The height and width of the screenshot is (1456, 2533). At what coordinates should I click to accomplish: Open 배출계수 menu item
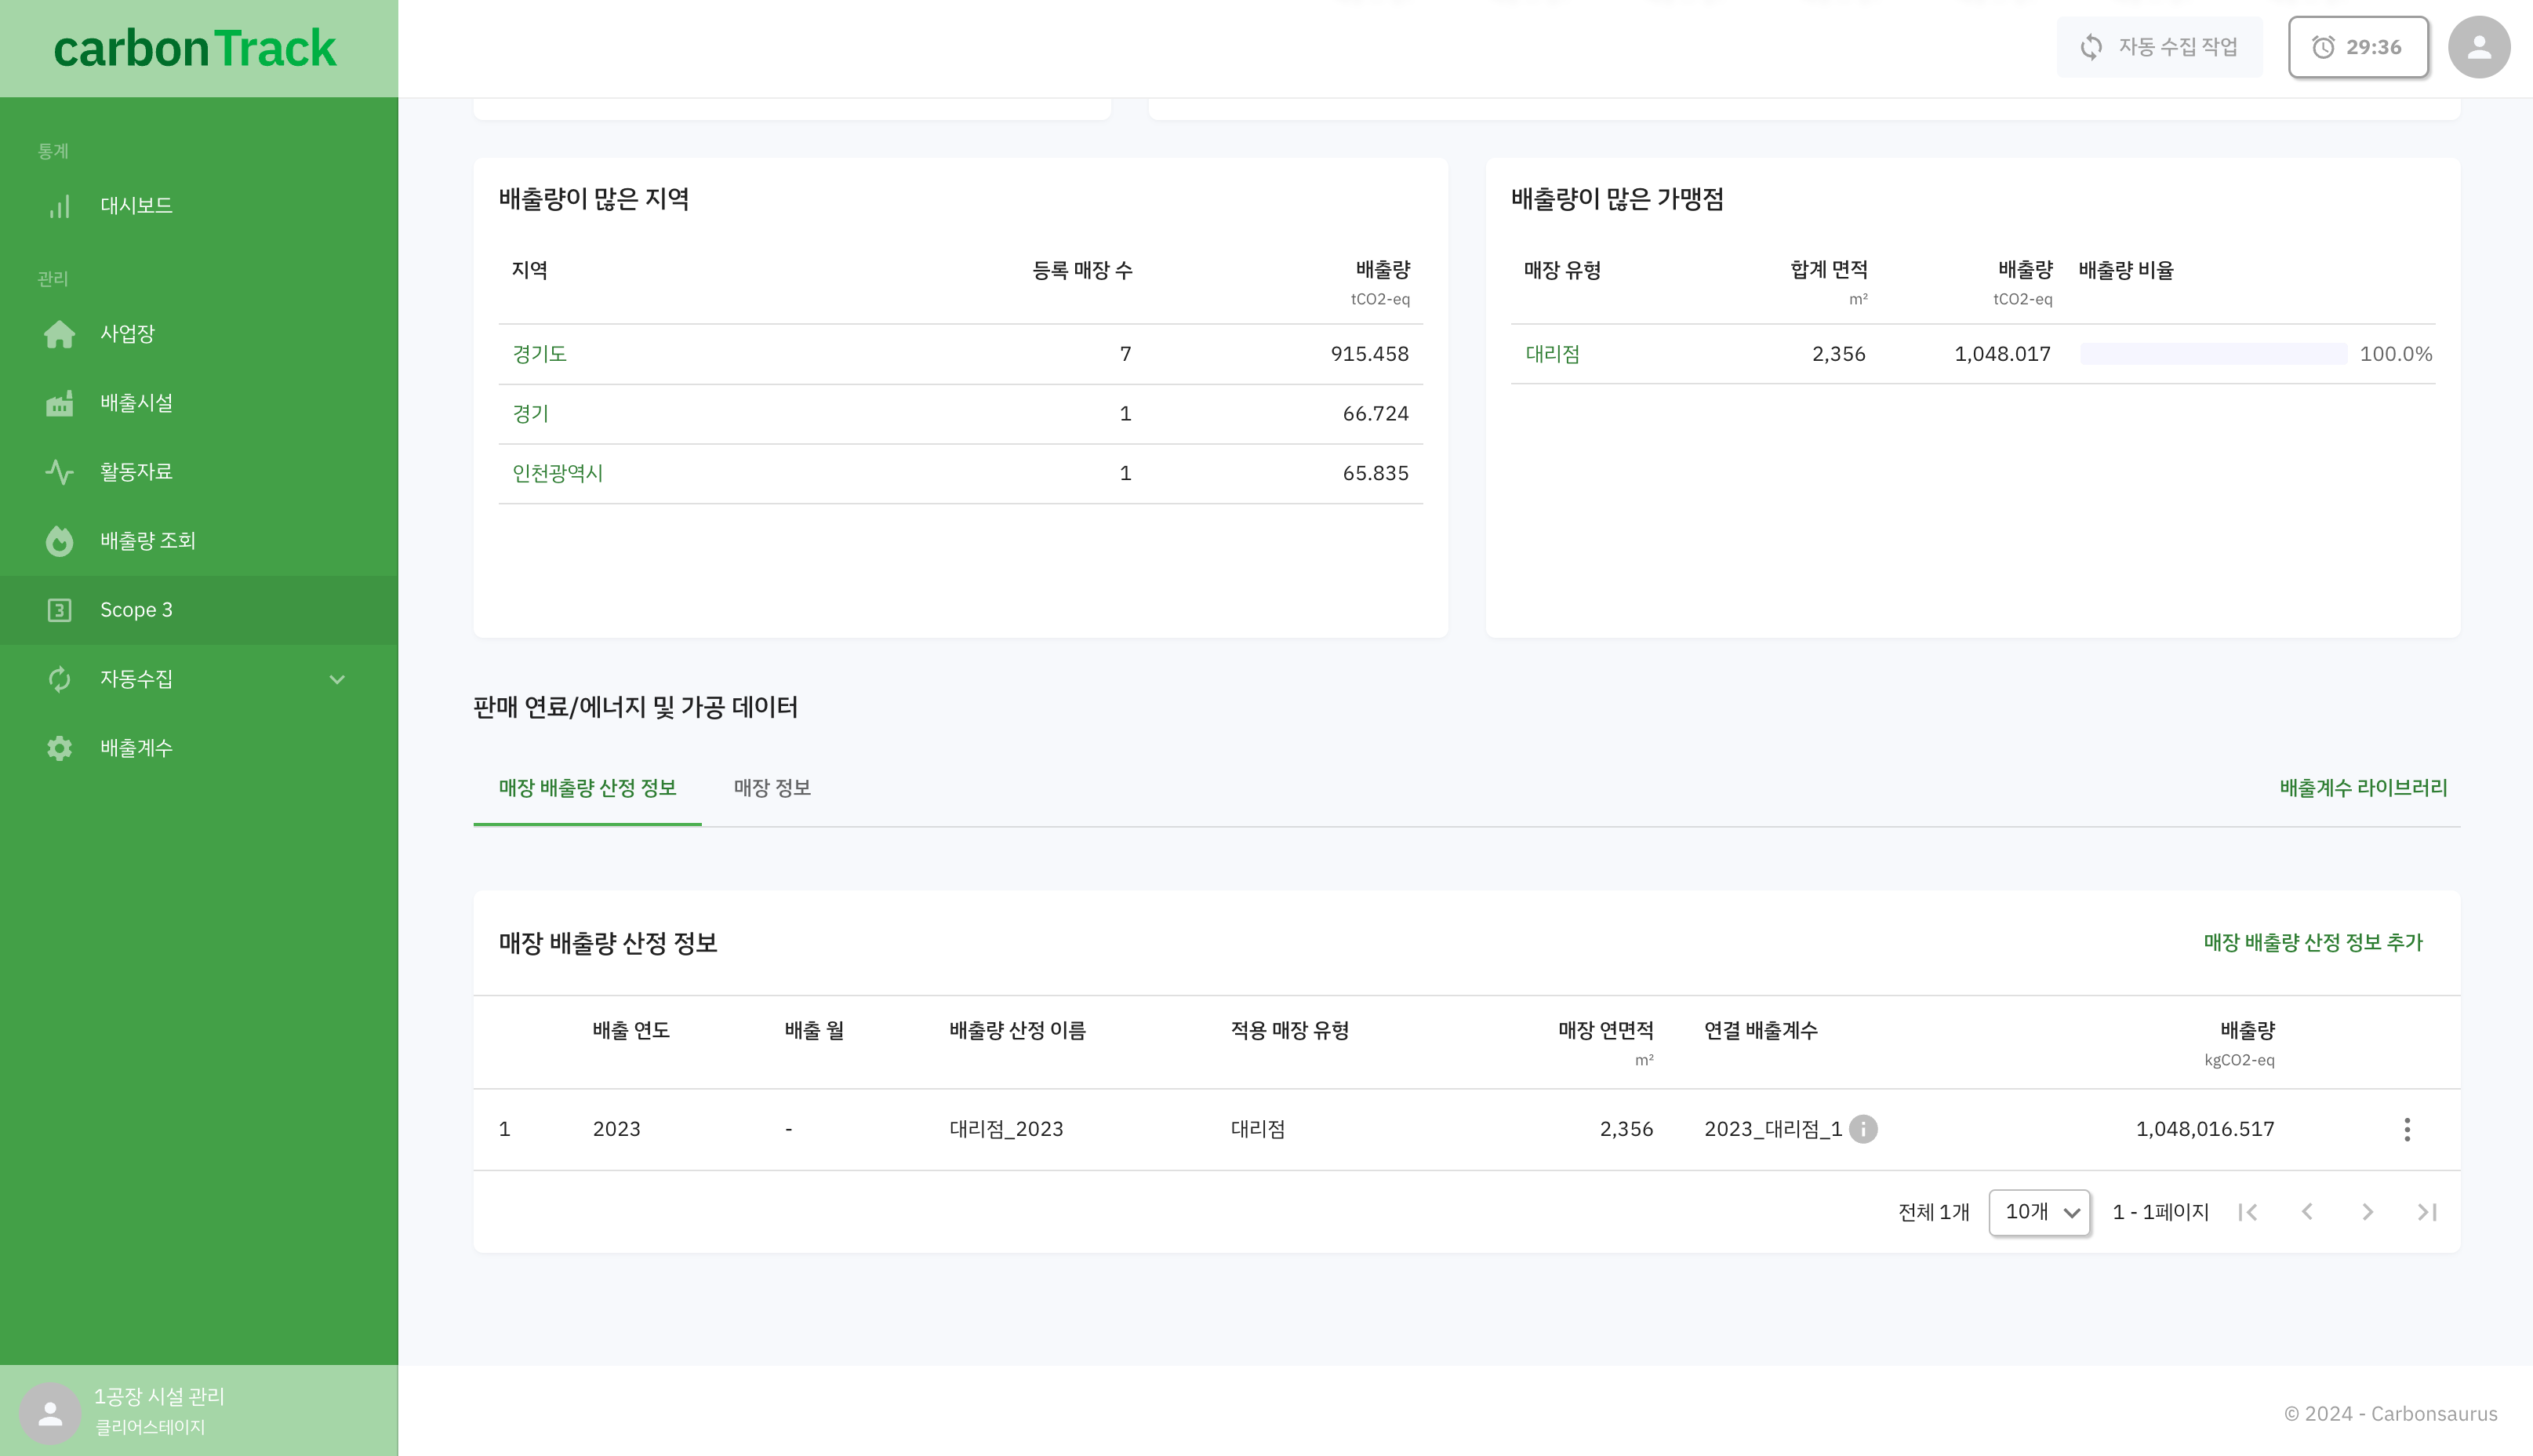(199, 748)
